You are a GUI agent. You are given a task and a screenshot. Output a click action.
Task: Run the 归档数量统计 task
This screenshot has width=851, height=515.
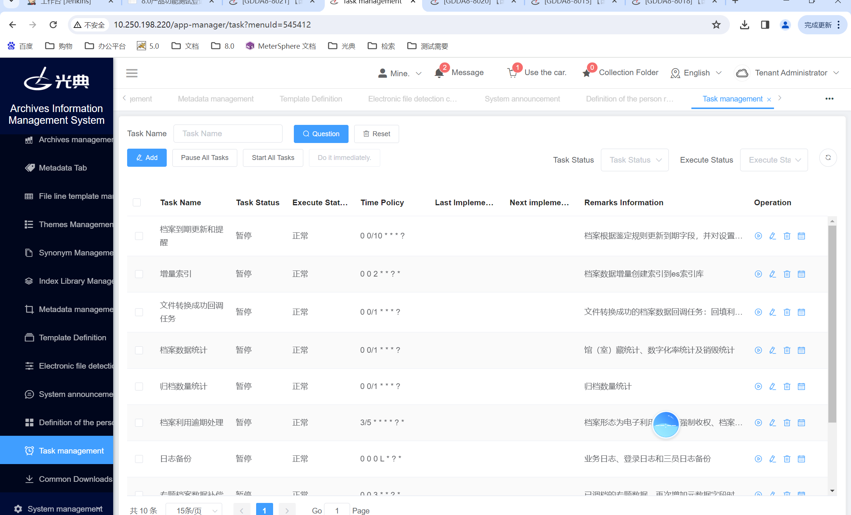[x=758, y=386]
